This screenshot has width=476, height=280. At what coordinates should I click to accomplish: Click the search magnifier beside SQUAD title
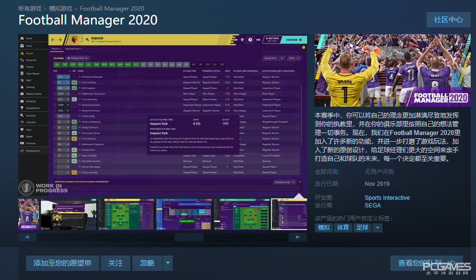tap(88, 39)
